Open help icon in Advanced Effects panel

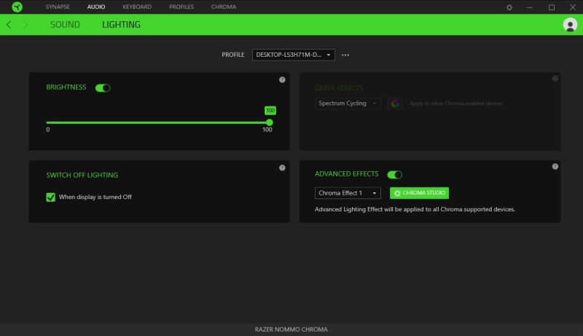(555, 166)
